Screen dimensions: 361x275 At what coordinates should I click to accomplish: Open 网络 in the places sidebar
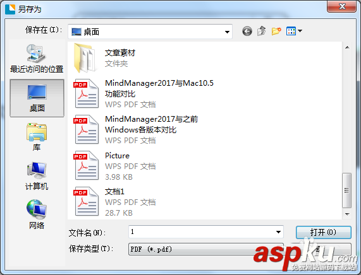coord(37,215)
